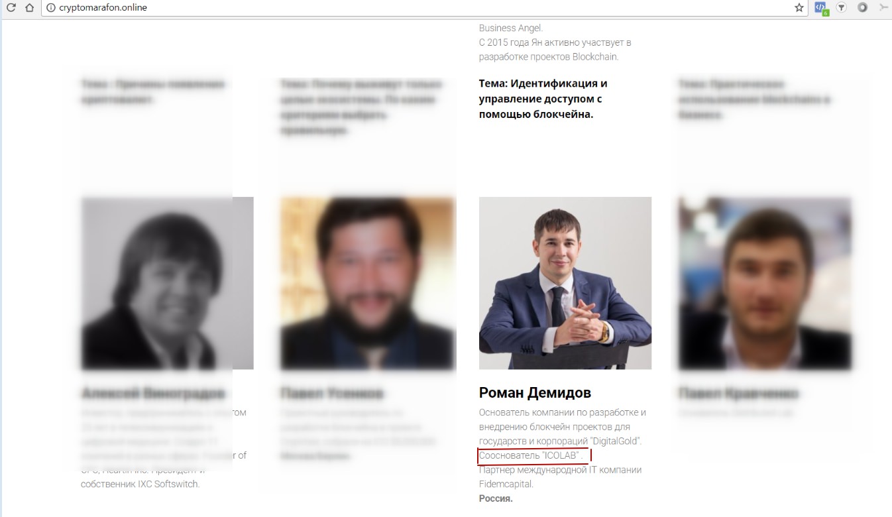Open Алексей Виноградов's blurred portrait photo
Viewport: 892px width, 517px height.
[x=167, y=283]
